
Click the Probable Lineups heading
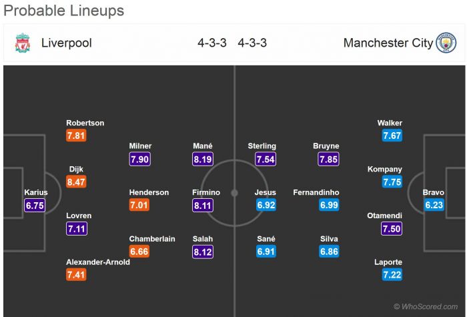(63, 11)
